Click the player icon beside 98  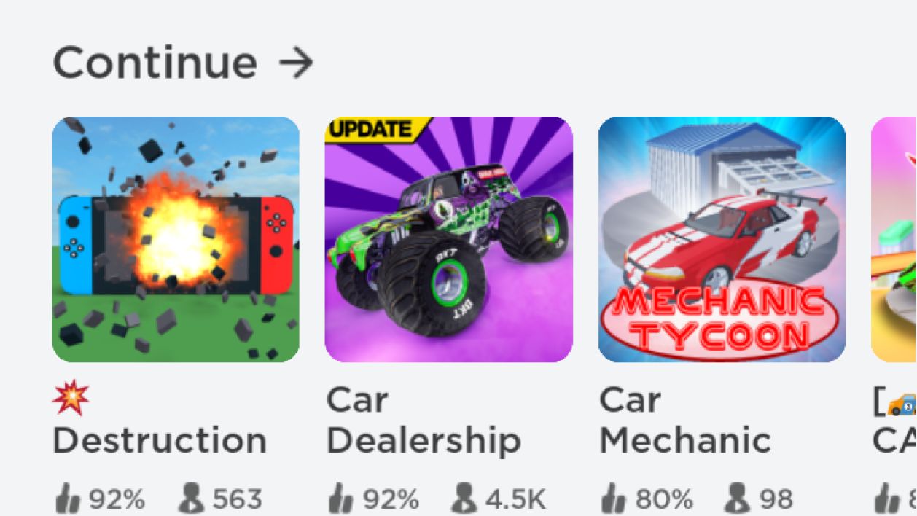tap(738, 499)
